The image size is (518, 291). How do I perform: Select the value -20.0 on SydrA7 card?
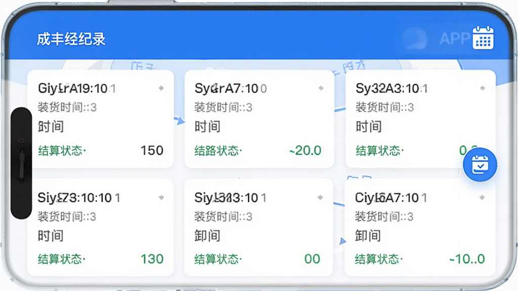point(305,151)
